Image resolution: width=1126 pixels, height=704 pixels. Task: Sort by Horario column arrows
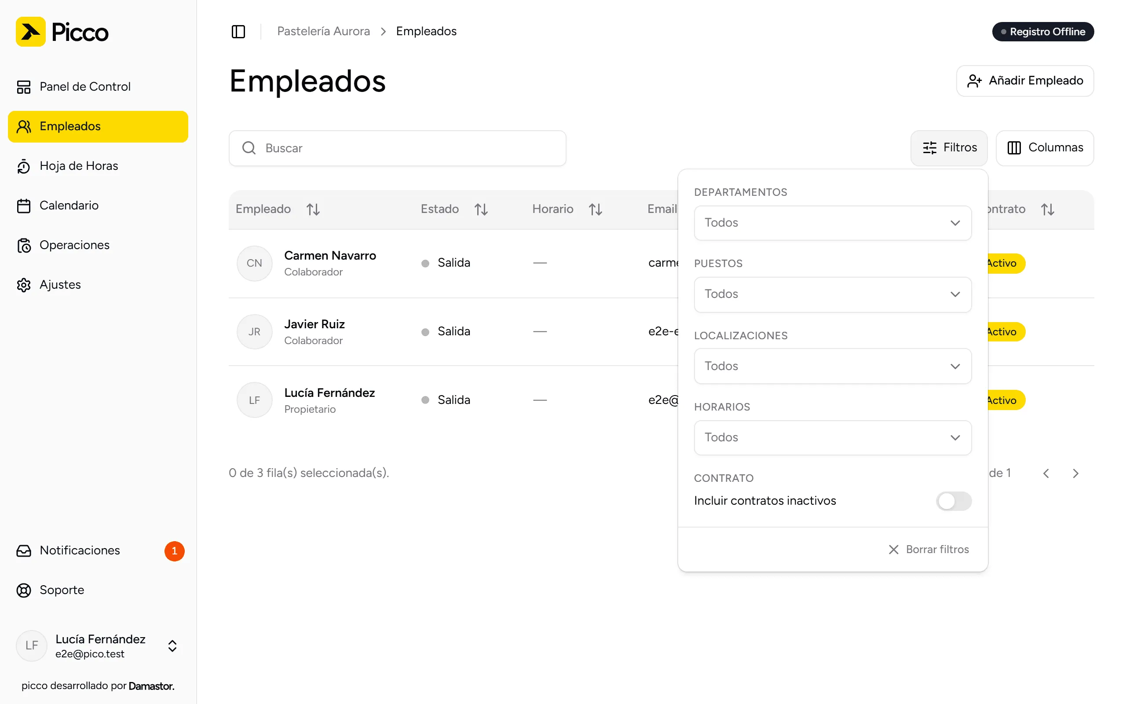click(x=596, y=209)
